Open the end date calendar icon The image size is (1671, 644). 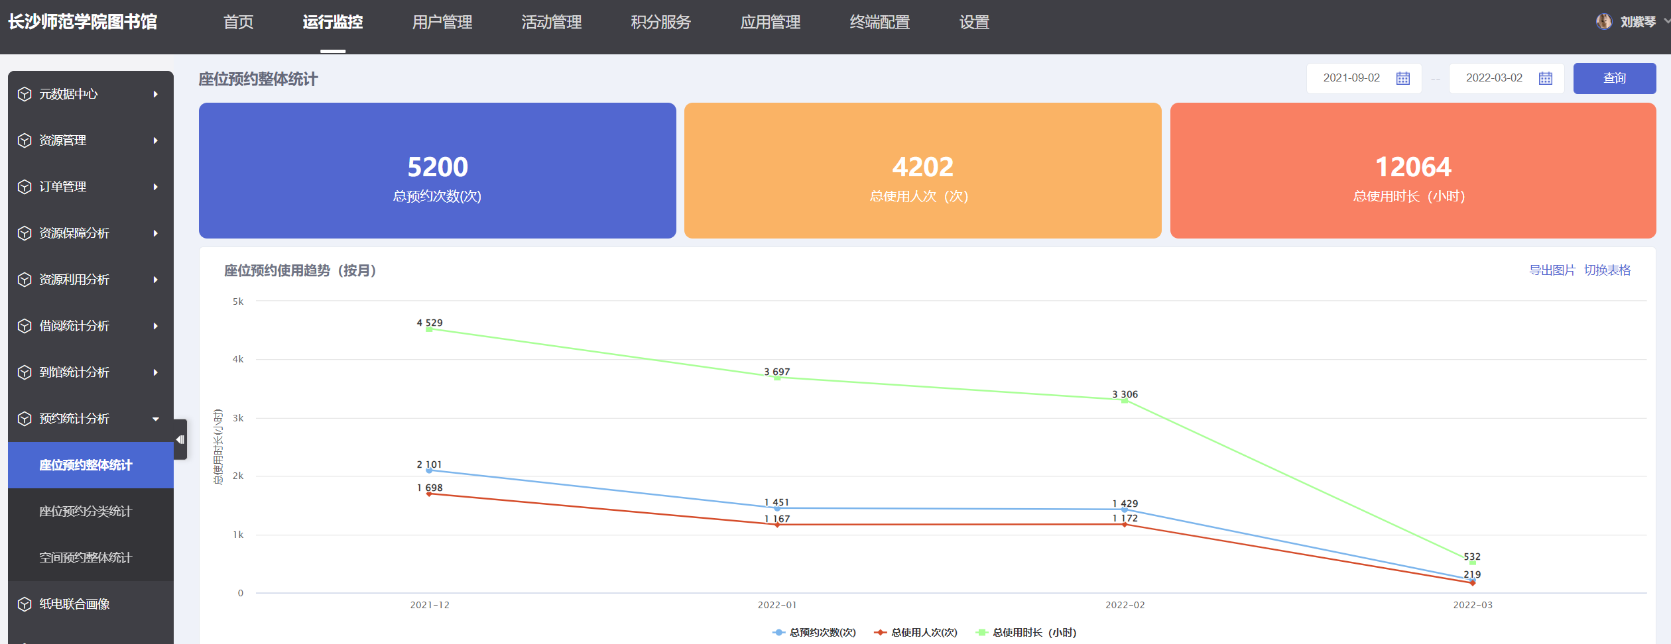tap(1546, 78)
